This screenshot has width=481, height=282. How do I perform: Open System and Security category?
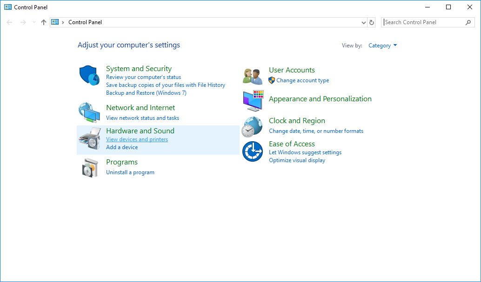[139, 69]
